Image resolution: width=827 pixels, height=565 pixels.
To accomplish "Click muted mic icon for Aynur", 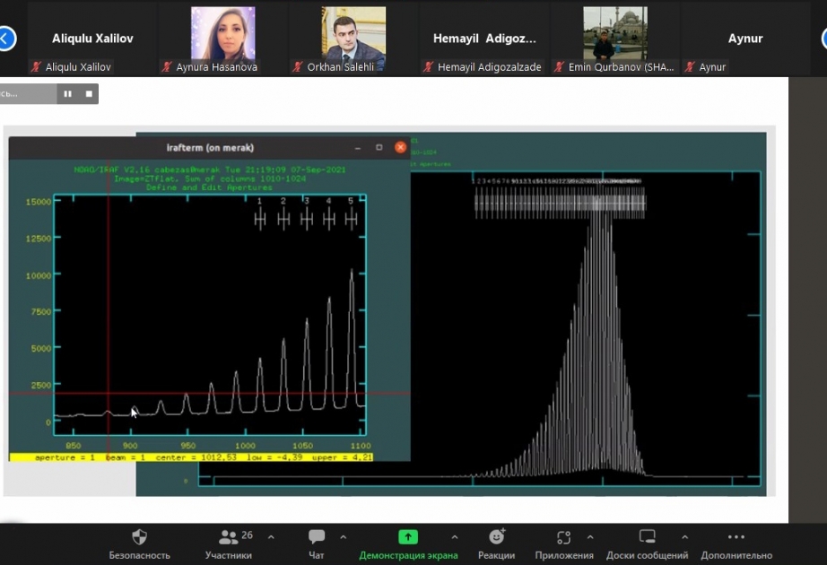I will tap(690, 67).
